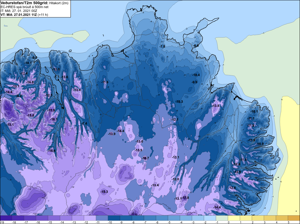Image resolution: width=300 pixels, height=224 pixels.
Task: Select the -11.1 temperature reading
Action: (251, 118)
